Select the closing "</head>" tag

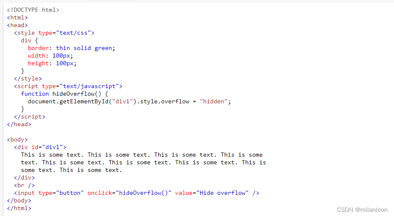coord(19,125)
